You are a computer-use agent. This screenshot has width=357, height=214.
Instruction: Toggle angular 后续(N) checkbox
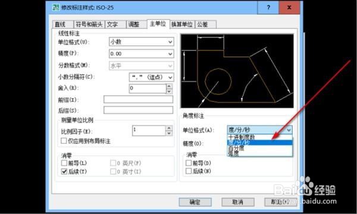tap(189, 171)
